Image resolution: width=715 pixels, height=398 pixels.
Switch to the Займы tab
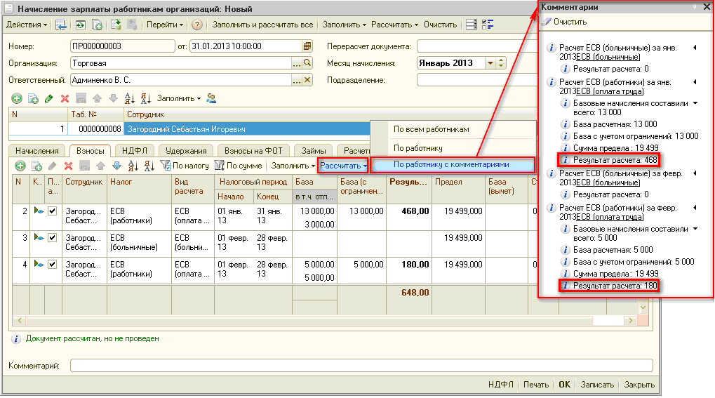[x=314, y=151]
